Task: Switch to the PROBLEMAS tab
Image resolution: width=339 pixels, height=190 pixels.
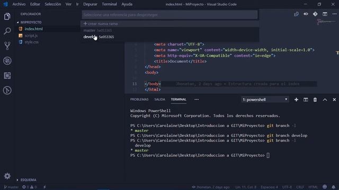Action: pos(139,99)
